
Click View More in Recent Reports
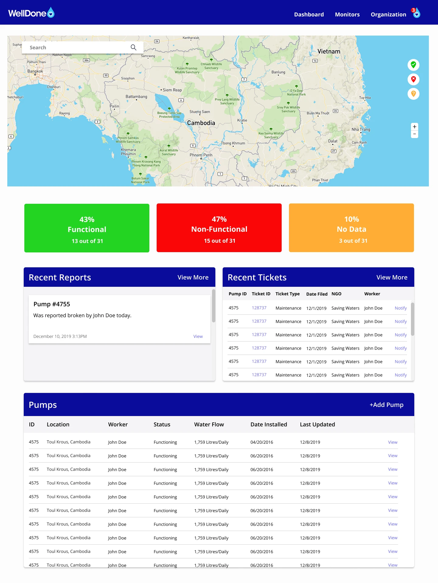193,277
